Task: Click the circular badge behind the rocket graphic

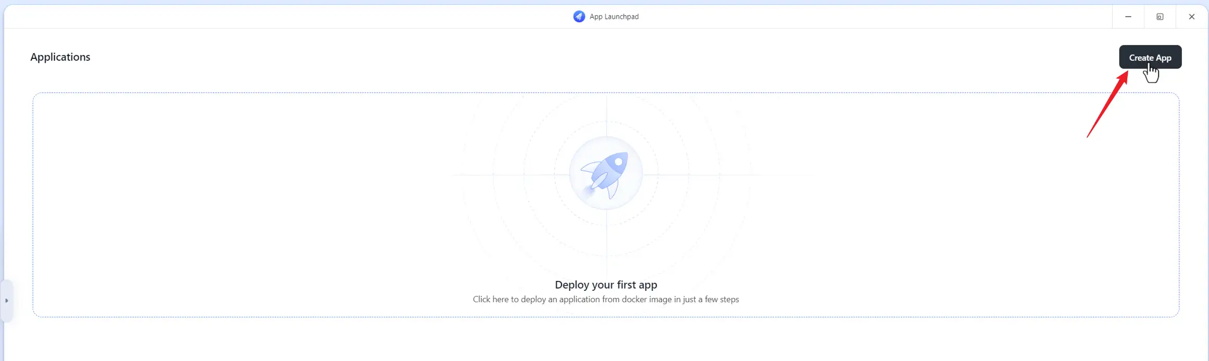Action: (606, 174)
